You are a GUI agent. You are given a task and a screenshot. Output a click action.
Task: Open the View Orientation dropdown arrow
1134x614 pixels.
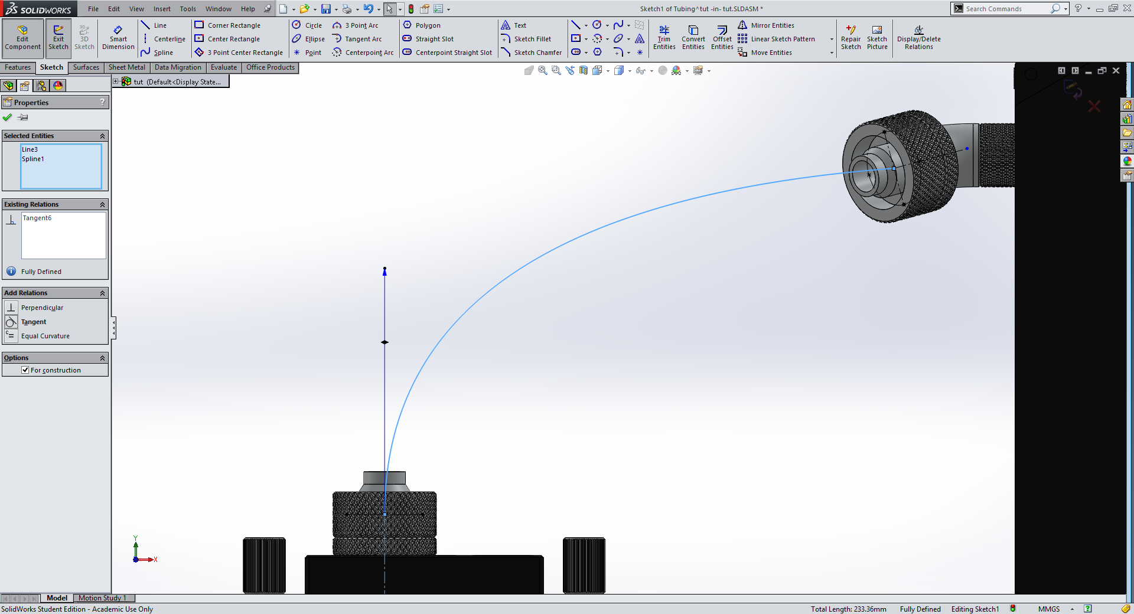pyautogui.click(x=608, y=71)
